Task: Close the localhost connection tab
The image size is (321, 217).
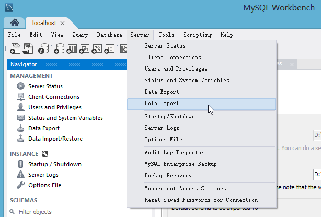Action: point(62,24)
